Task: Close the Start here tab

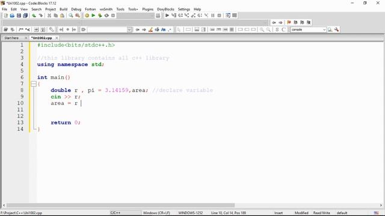Action: point(26,38)
